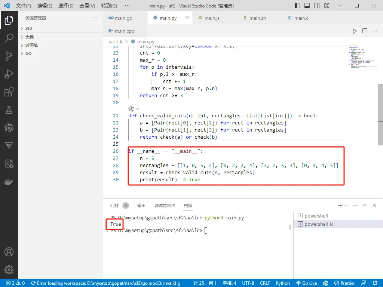Image resolution: width=383 pixels, height=287 pixels.
Task: Click line and column indicator 行 25, 列 1
Action: click(x=205, y=283)
